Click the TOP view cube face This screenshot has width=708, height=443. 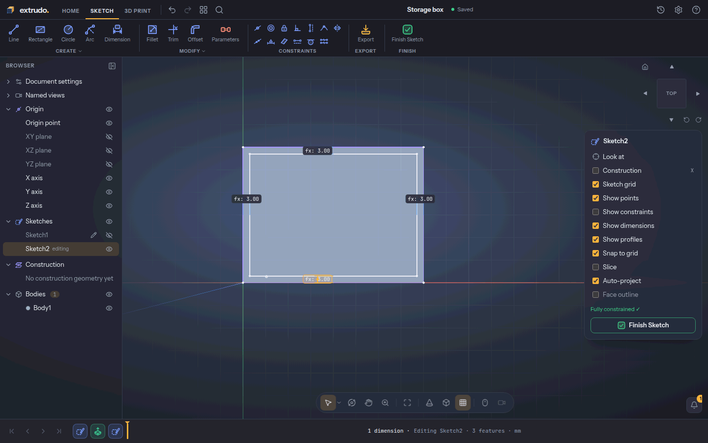672,94
